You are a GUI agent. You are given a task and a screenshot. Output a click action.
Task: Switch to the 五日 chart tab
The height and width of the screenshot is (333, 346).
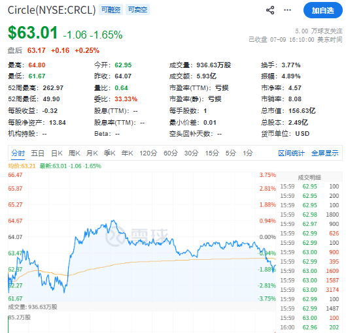click(37, 153)
